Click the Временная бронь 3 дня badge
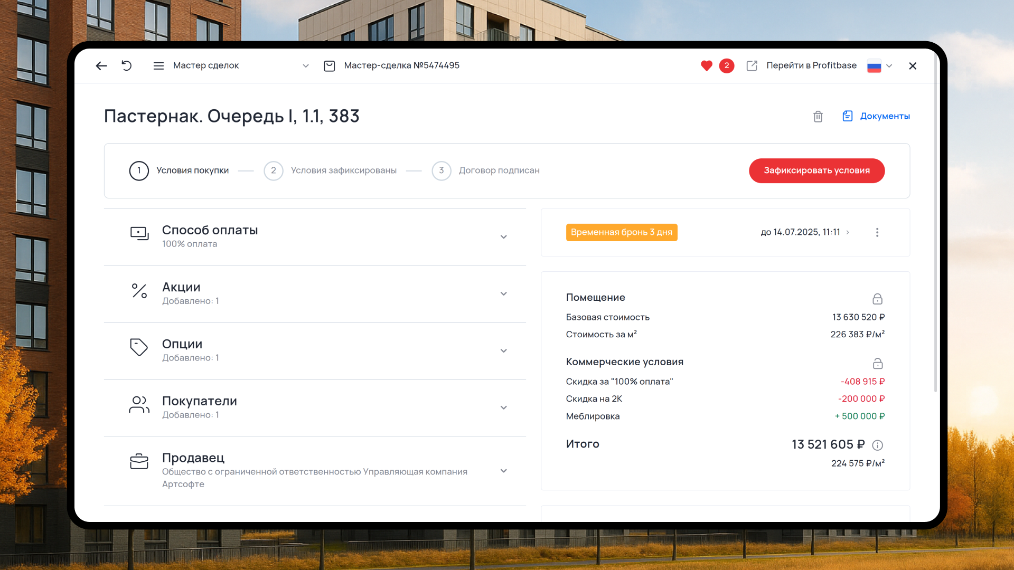The image size is (1014, 570). point(622,232)
